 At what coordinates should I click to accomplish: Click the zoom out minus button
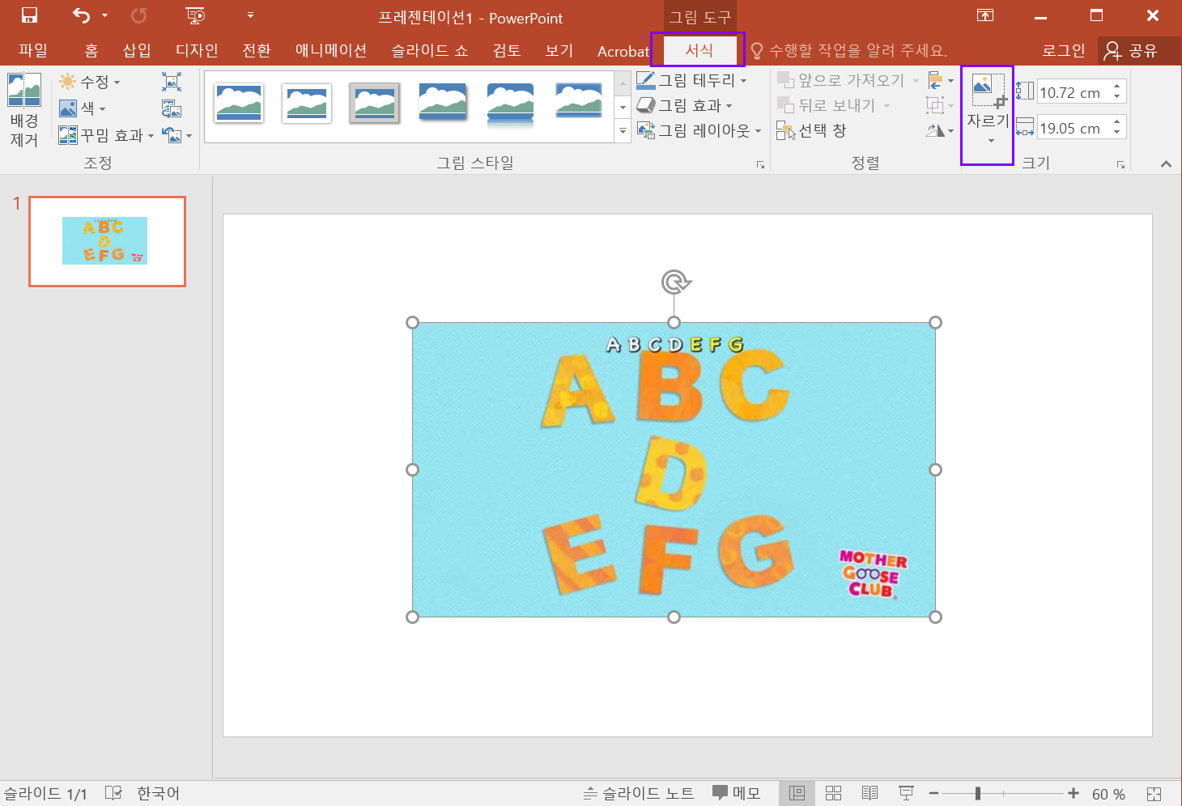[x=933, y=794]
